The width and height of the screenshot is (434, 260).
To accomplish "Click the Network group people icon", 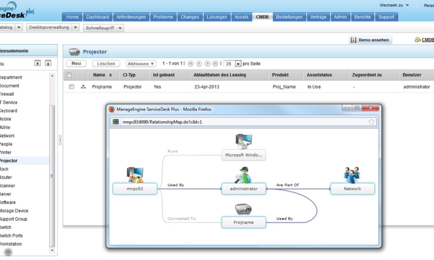I will click(x=352, y=175).
